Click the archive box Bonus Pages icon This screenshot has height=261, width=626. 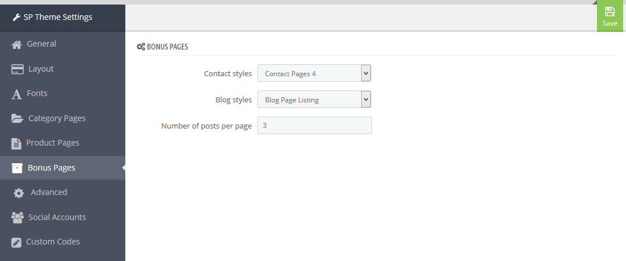[x=17, y=168]
